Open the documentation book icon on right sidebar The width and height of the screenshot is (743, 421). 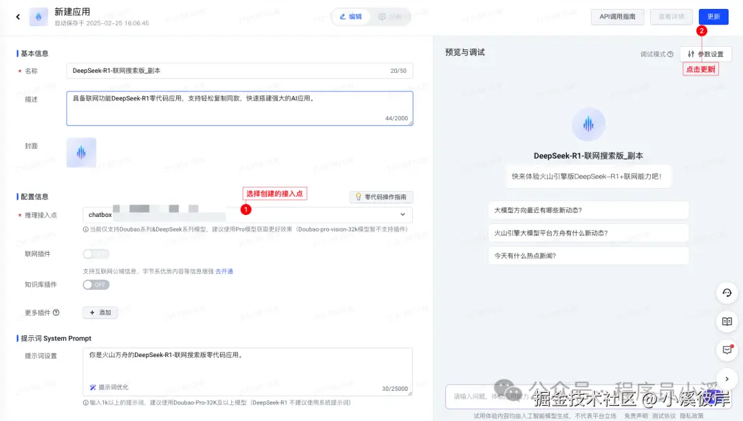(x=727, y=321)
